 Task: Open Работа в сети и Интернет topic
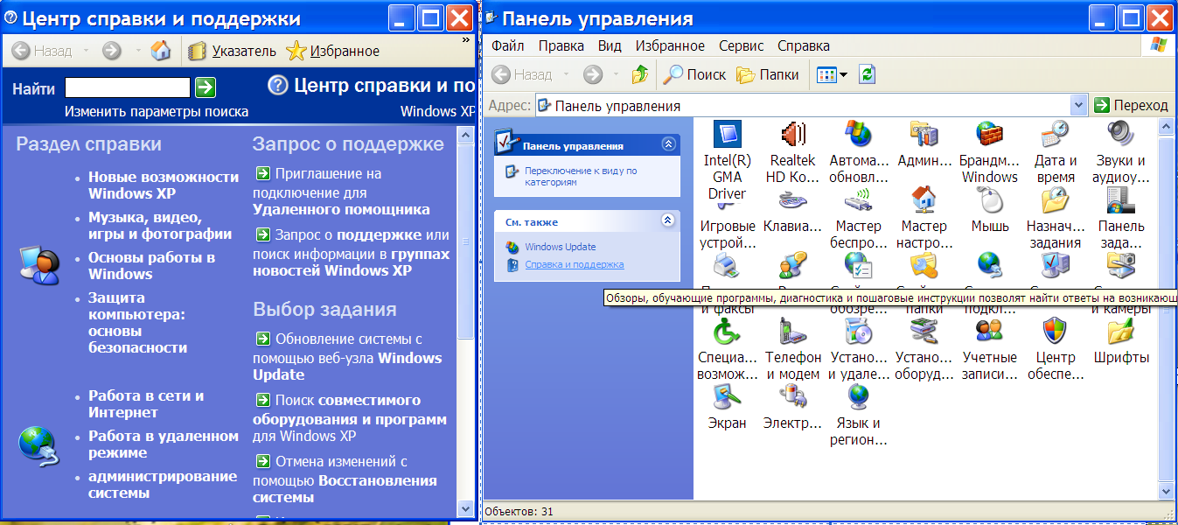[146, 403]
